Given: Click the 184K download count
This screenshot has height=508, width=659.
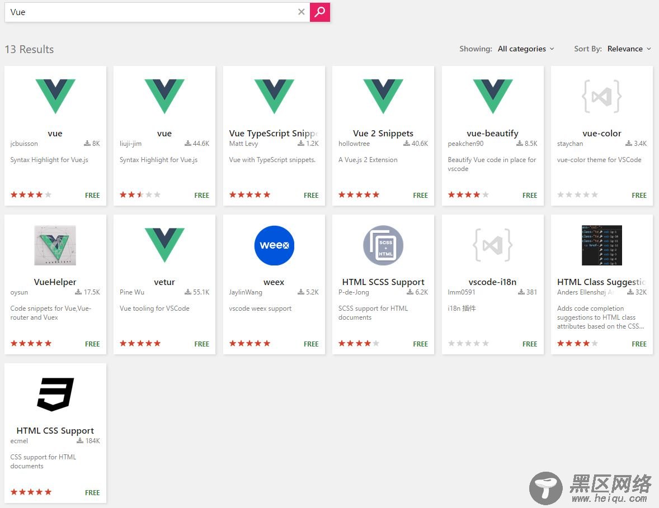Looking at the screenshot, I should 88,441.
